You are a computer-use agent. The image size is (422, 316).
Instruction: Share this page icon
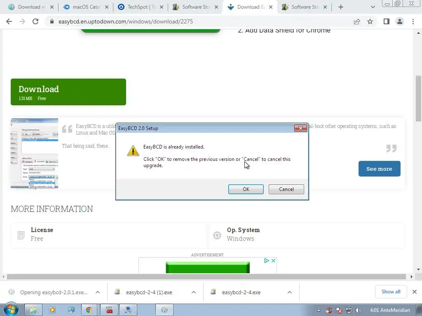(357, 21)
